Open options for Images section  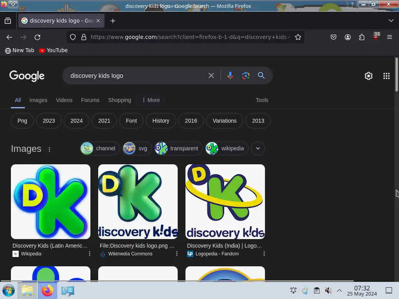coord(49,149)
